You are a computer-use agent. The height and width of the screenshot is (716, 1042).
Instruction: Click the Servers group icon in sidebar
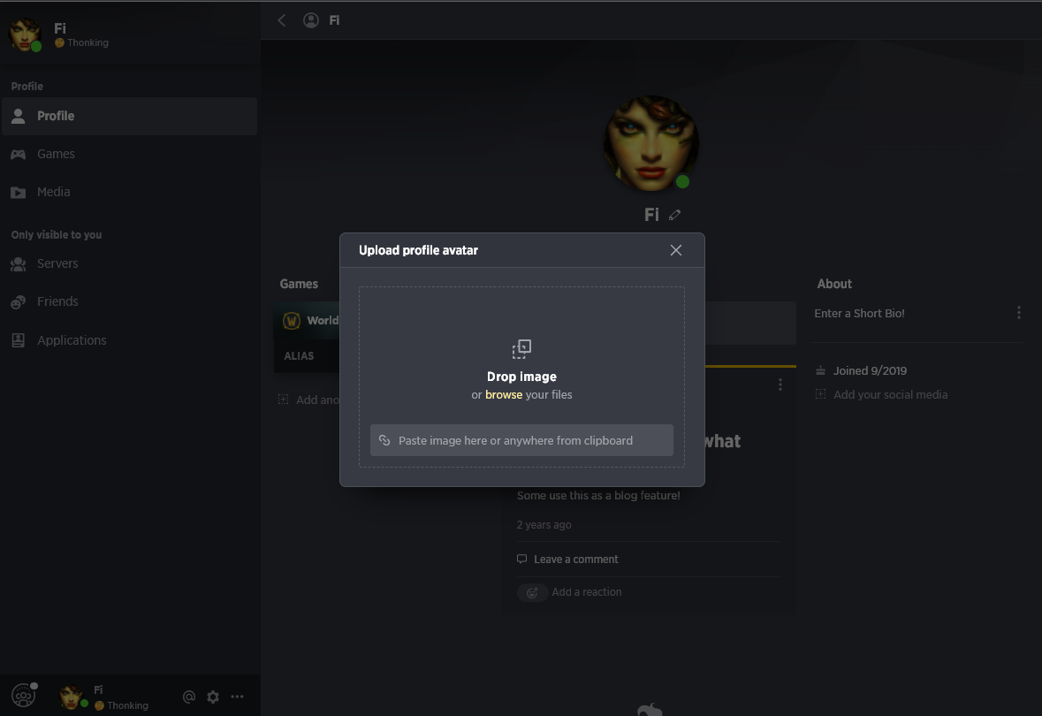[x=18, y=264]
